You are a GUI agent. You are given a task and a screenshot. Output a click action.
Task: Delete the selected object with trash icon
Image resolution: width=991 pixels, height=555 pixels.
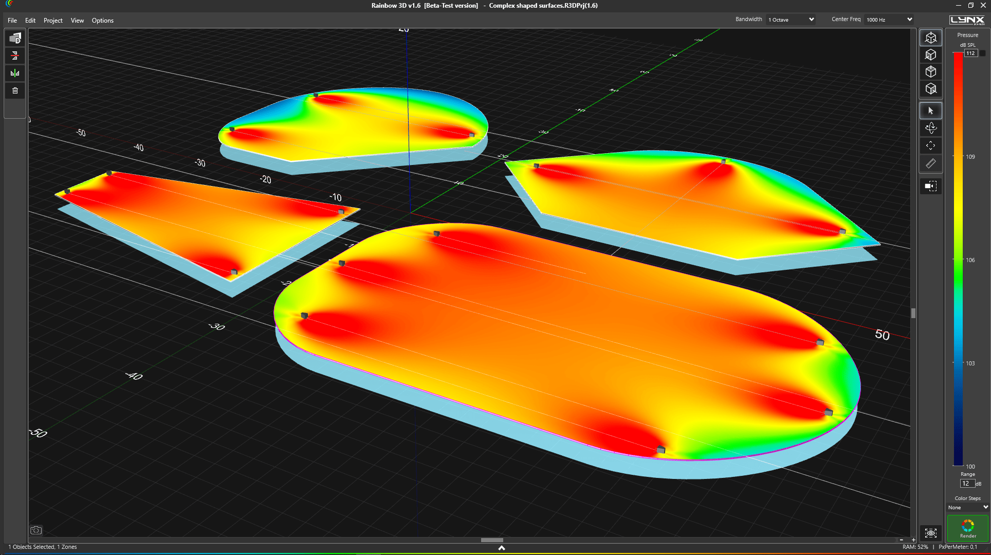coord(15,90)
